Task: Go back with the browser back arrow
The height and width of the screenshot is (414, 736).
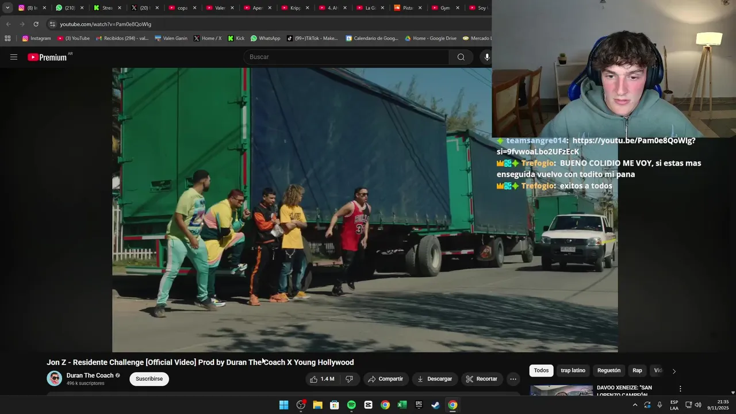Action: pyautogui.click(x=8, y=24)
